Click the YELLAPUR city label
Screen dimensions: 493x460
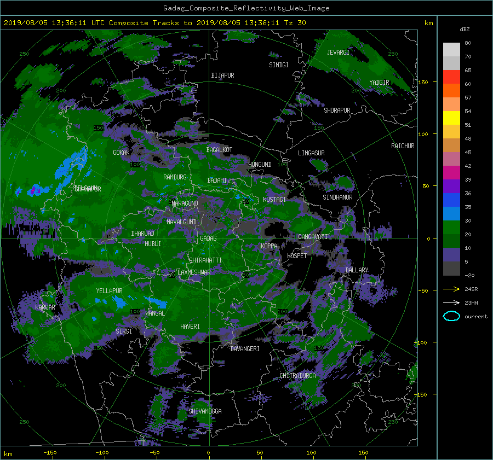109,291
